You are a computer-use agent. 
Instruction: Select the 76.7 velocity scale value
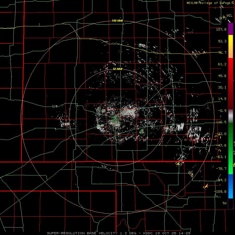[x=222, y=52]
